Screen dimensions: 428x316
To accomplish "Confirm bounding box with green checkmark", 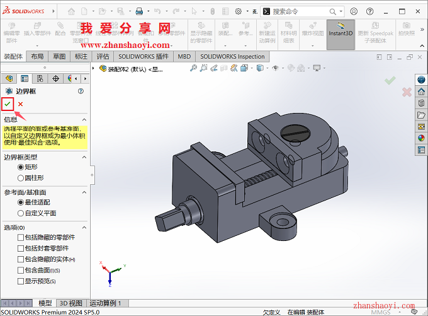I will (x=8, y=104).
